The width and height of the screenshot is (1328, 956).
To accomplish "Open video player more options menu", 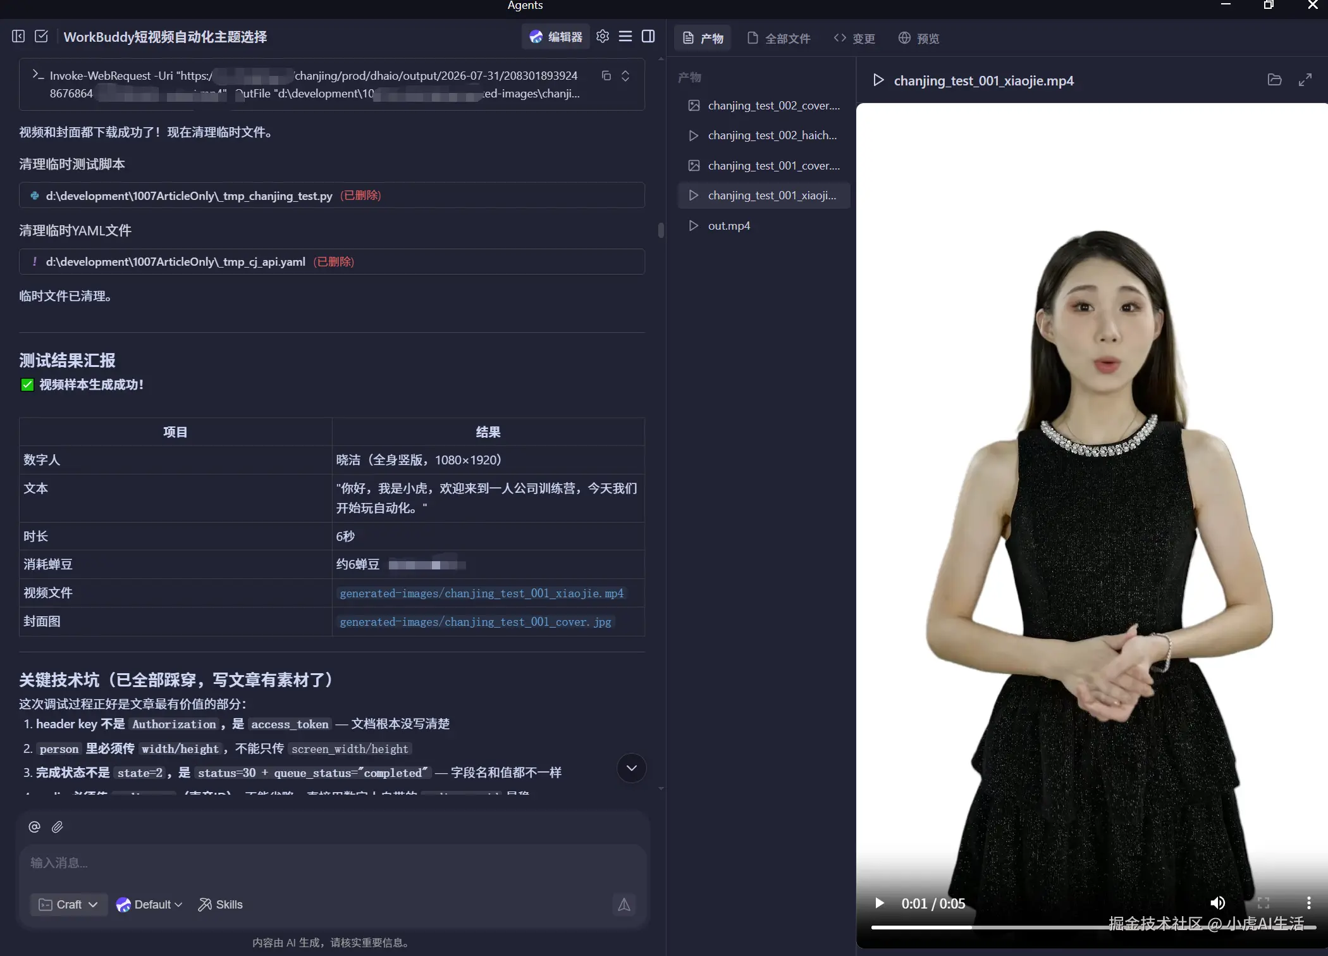I will point(1309,903).
